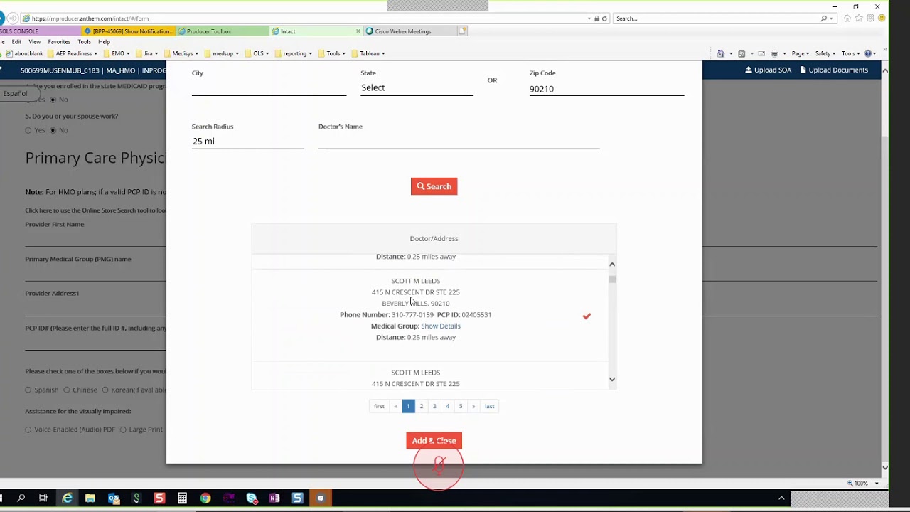Switch to Internet Explorer in taskbar
910x512 pixels.
pyautogui.click(x=67, y=498)
